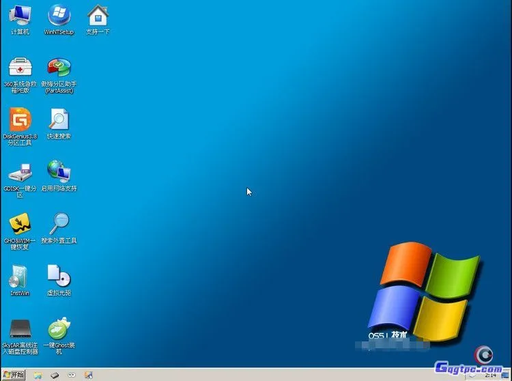Launch 一键Ghost装机 shortcut
This screenshot has height=381, width=512.
pos(59,329)
